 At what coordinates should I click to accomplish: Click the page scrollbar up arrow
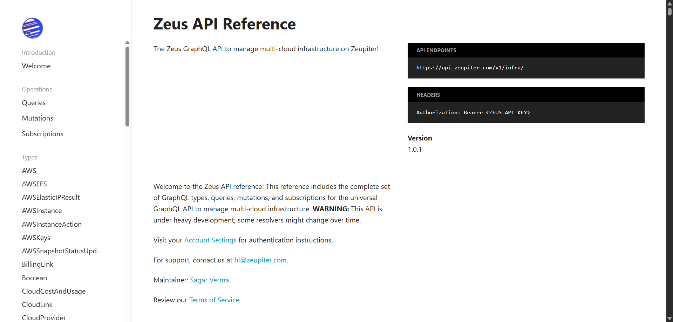[x=669, y=4]
